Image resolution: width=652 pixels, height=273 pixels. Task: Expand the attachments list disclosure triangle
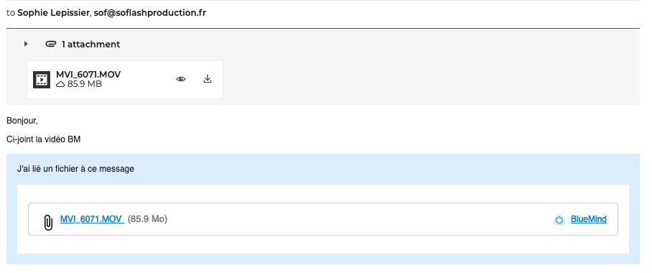pos(26,44)
